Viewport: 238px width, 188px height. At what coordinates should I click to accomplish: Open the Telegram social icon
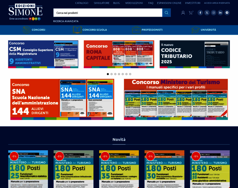pyautogui.click(x=227, y=13)
